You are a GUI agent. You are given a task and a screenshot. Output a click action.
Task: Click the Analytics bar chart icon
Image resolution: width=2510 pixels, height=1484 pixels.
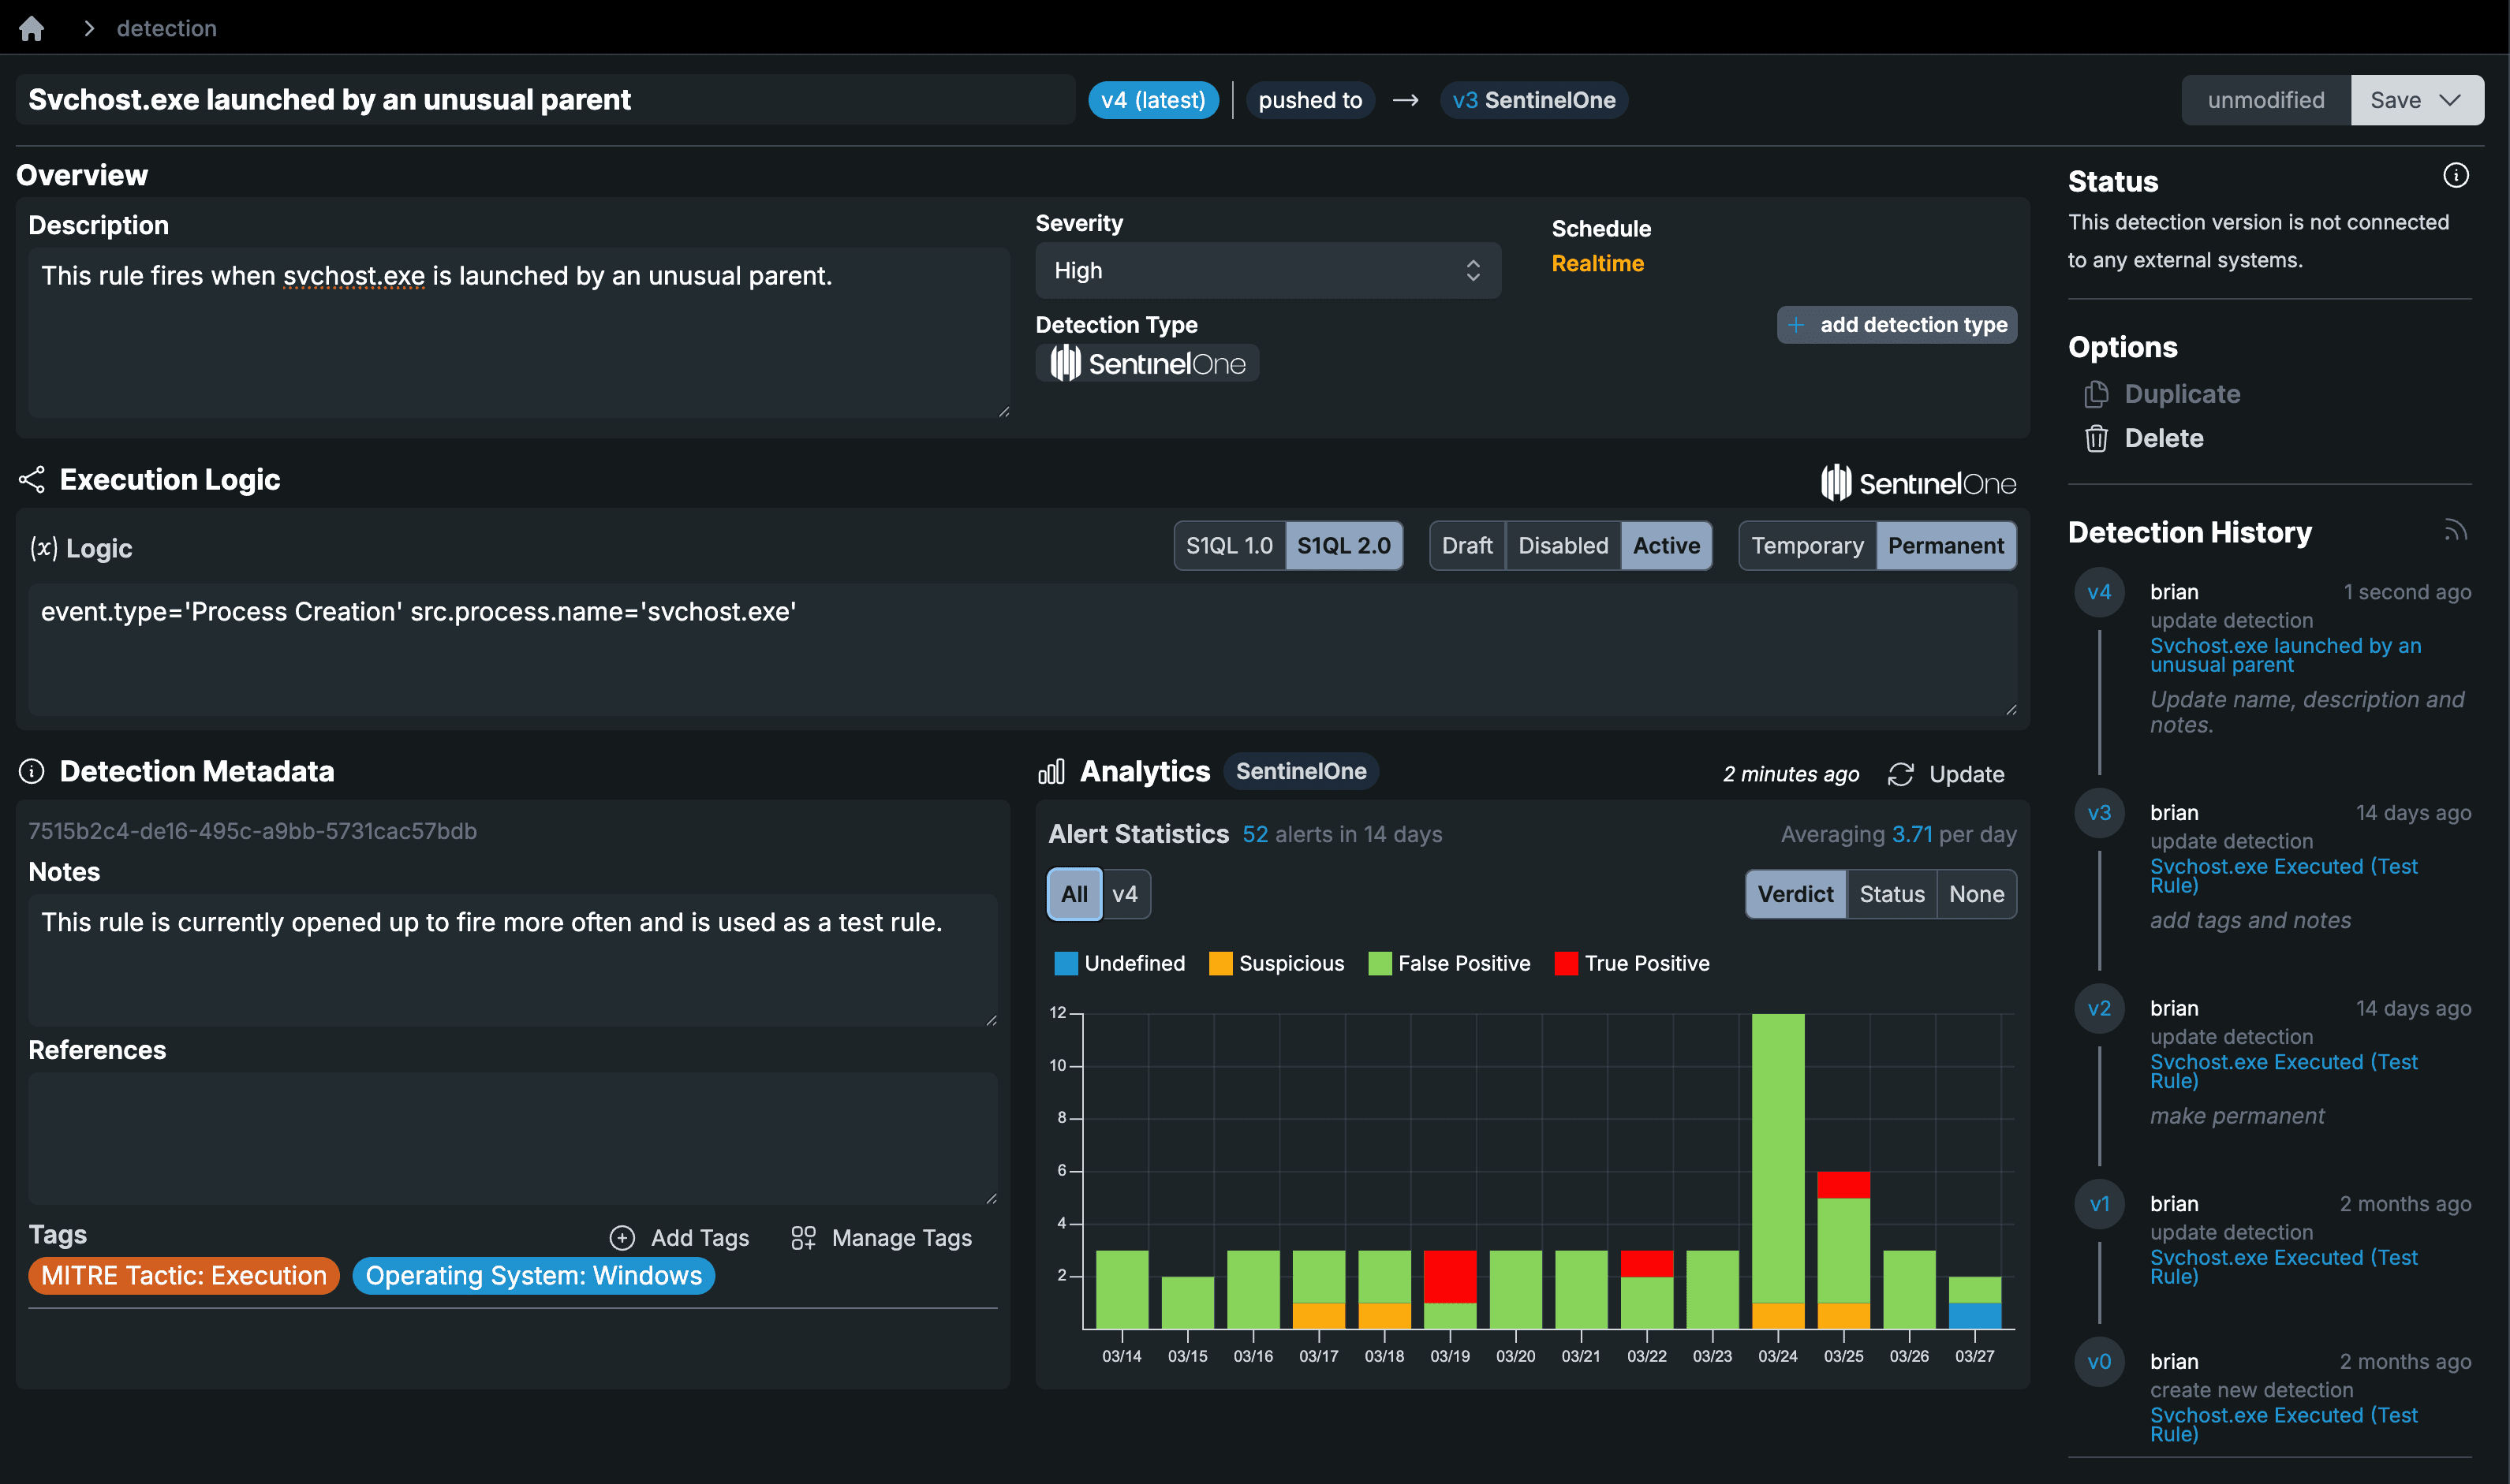[x=1051, y=771]
